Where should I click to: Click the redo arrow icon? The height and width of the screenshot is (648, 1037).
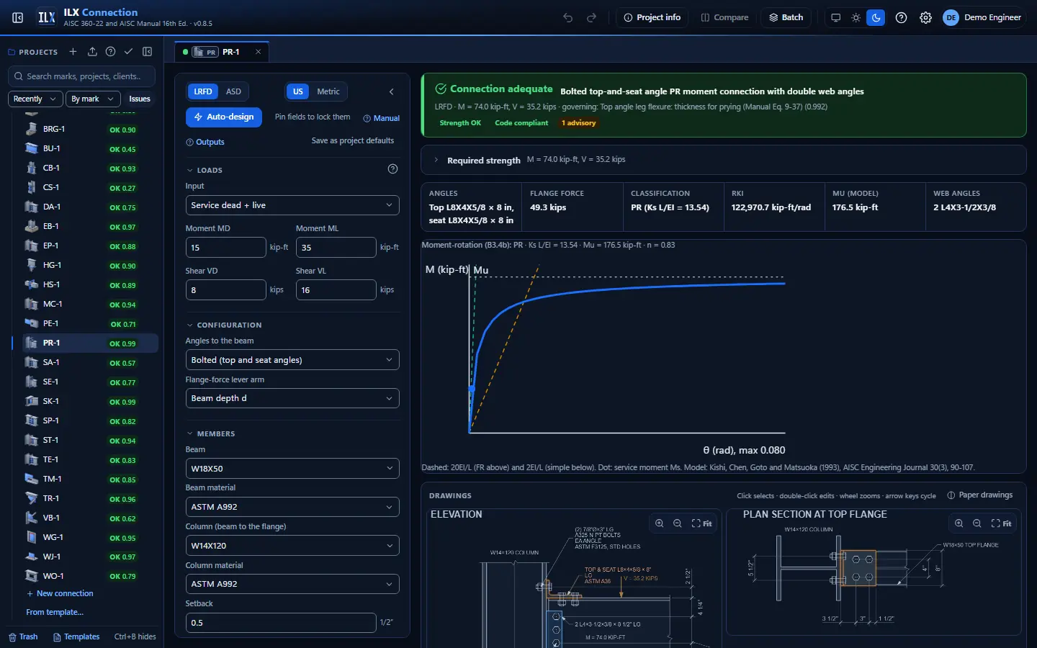coord(592,17)
